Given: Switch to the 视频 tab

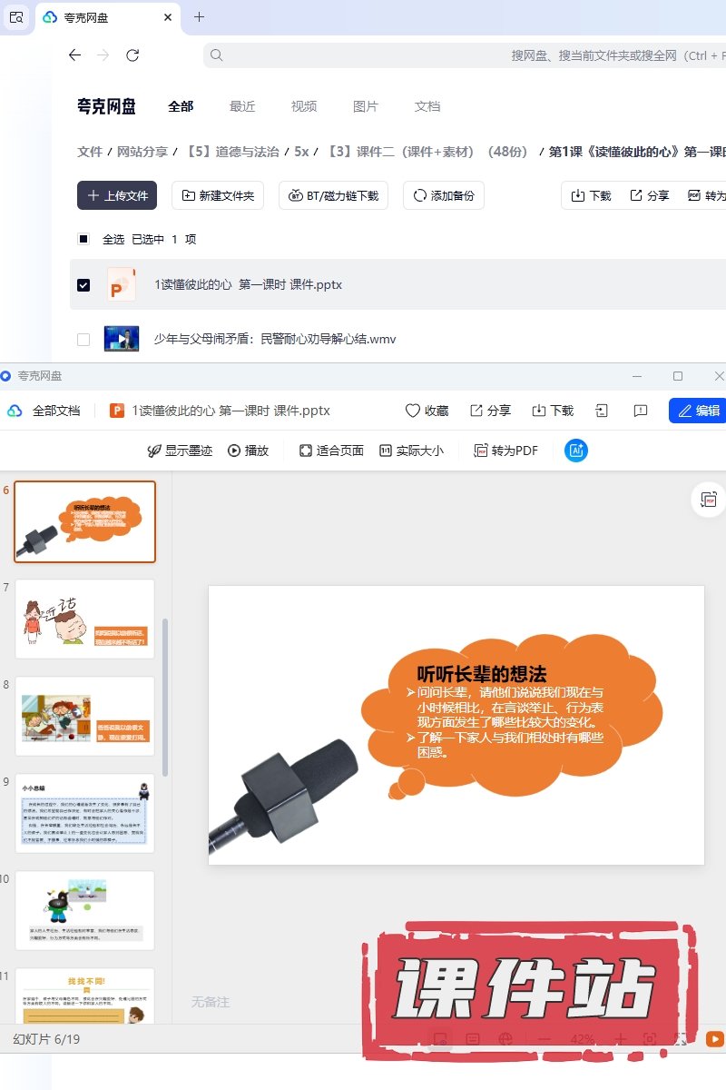Looking at the screenshot, I should click(304, 106).
